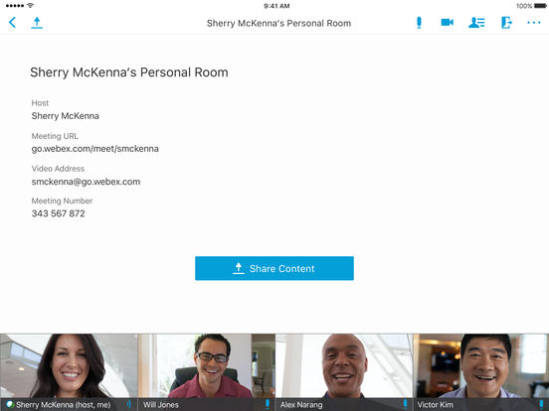Tap the upload share icon in top bar

click(x=37, y=23)
